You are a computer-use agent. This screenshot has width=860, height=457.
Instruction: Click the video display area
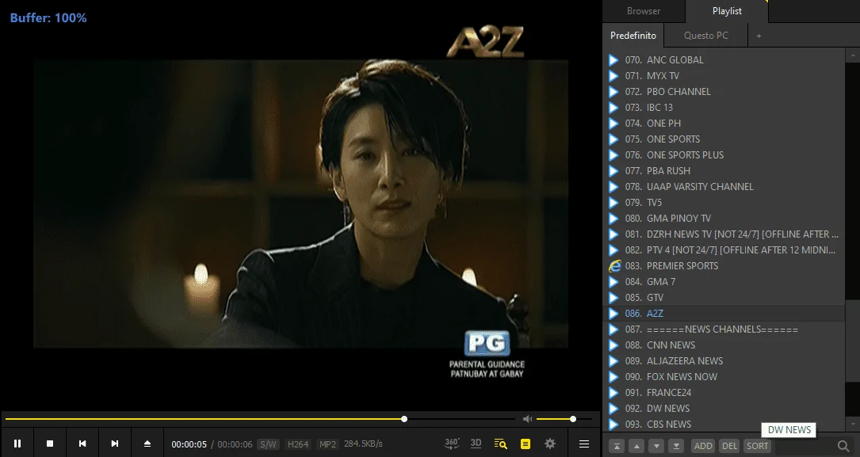pyautogui.click(x=300, y=204)
